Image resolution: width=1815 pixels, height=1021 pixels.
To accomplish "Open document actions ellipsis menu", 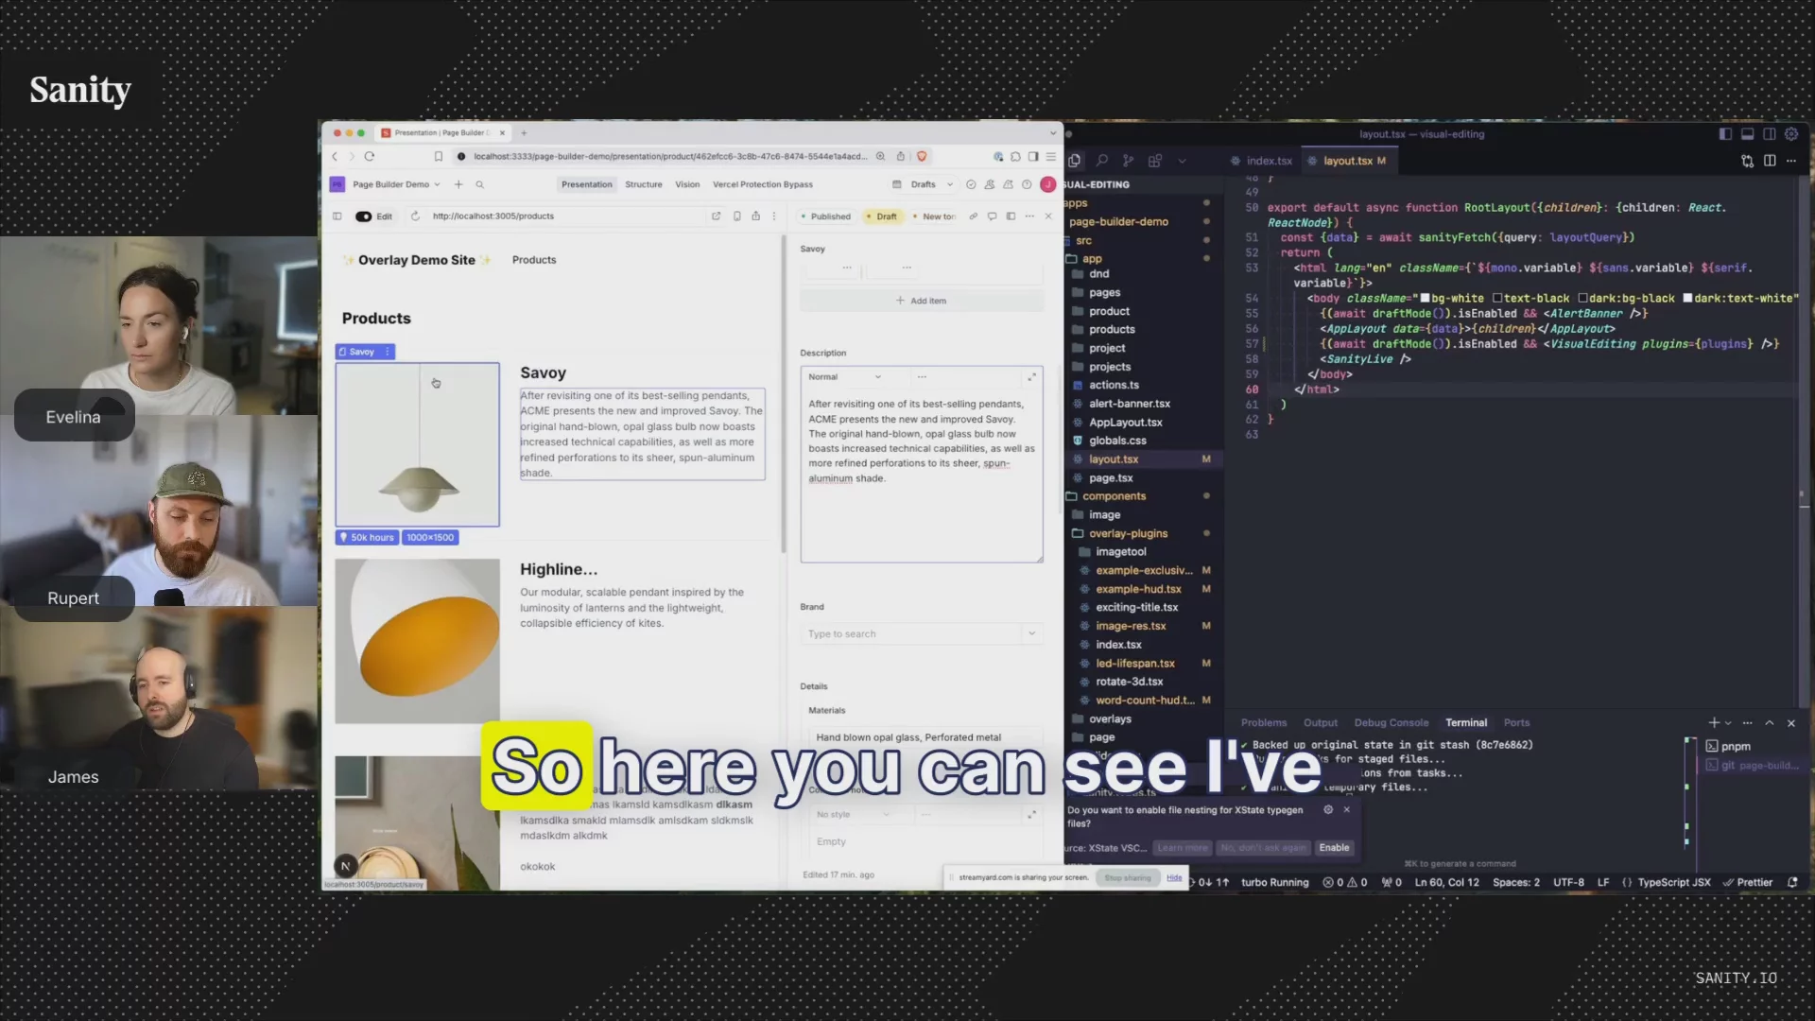I will [x=1029, y=216].
